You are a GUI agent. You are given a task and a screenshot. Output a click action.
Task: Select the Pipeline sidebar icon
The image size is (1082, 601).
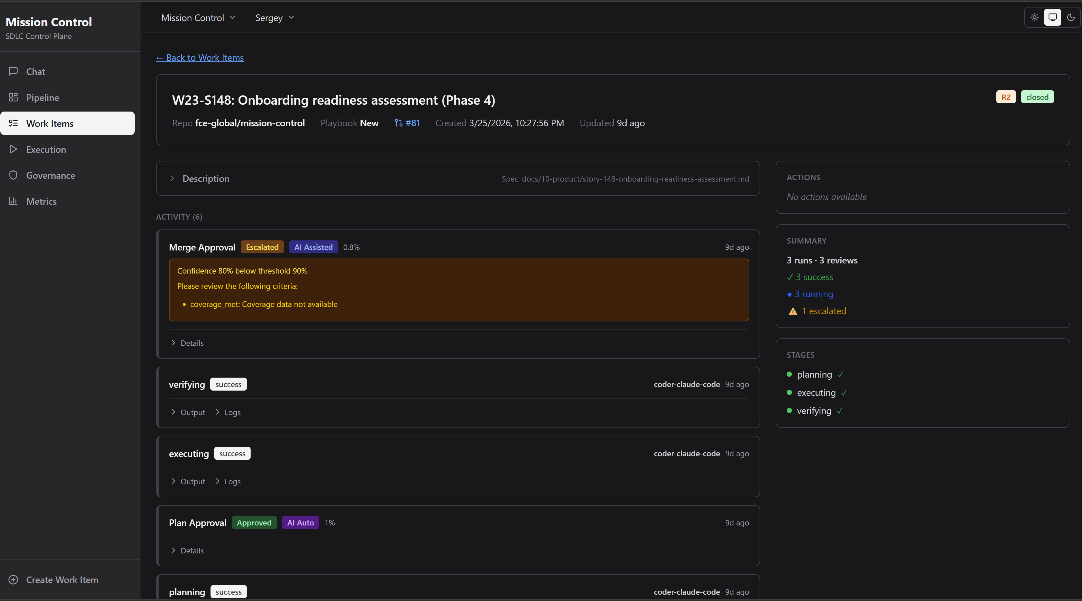click(13, 97)
